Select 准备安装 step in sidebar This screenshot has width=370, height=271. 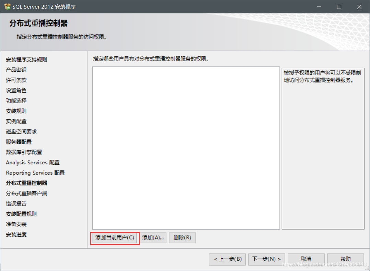(x=16, y=224)
